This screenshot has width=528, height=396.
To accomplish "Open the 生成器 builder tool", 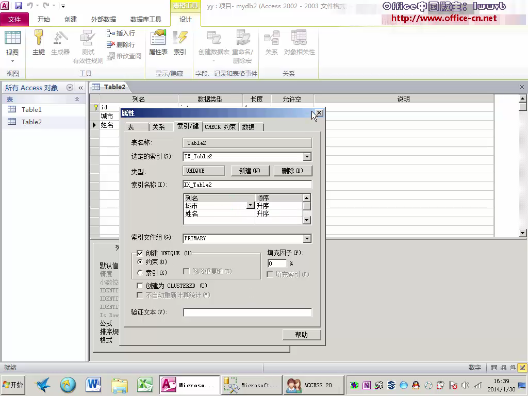I will 60,43.
